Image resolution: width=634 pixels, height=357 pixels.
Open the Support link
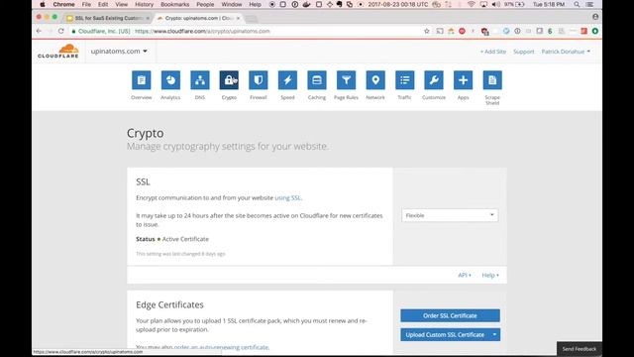(x=524, y=52)
